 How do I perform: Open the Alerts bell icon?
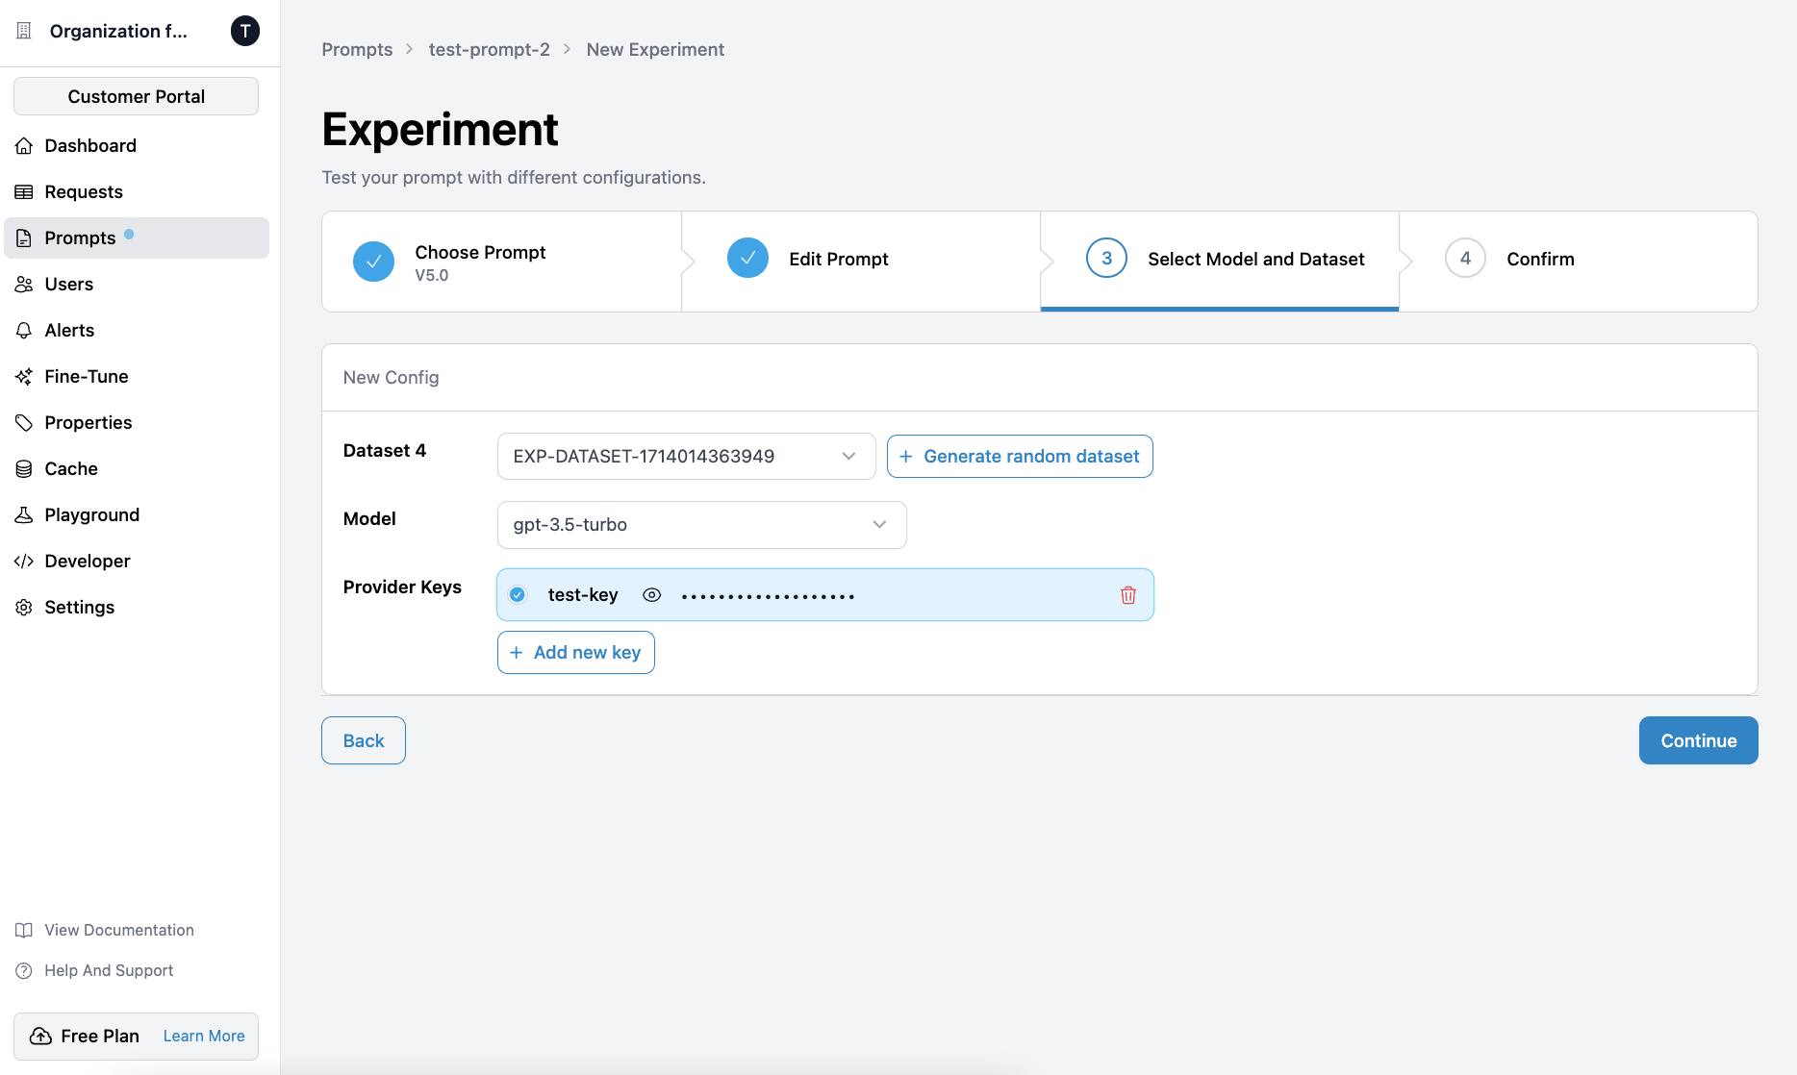pos(23,330)
